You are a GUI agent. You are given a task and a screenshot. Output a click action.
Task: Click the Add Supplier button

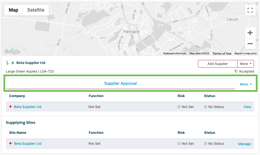coord(217,64)
